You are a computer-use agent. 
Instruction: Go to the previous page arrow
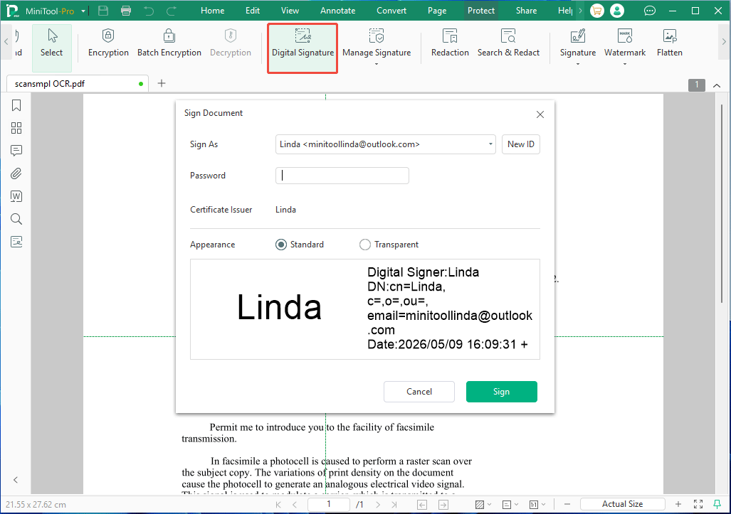pyautogui.click(x=295, y=504)
